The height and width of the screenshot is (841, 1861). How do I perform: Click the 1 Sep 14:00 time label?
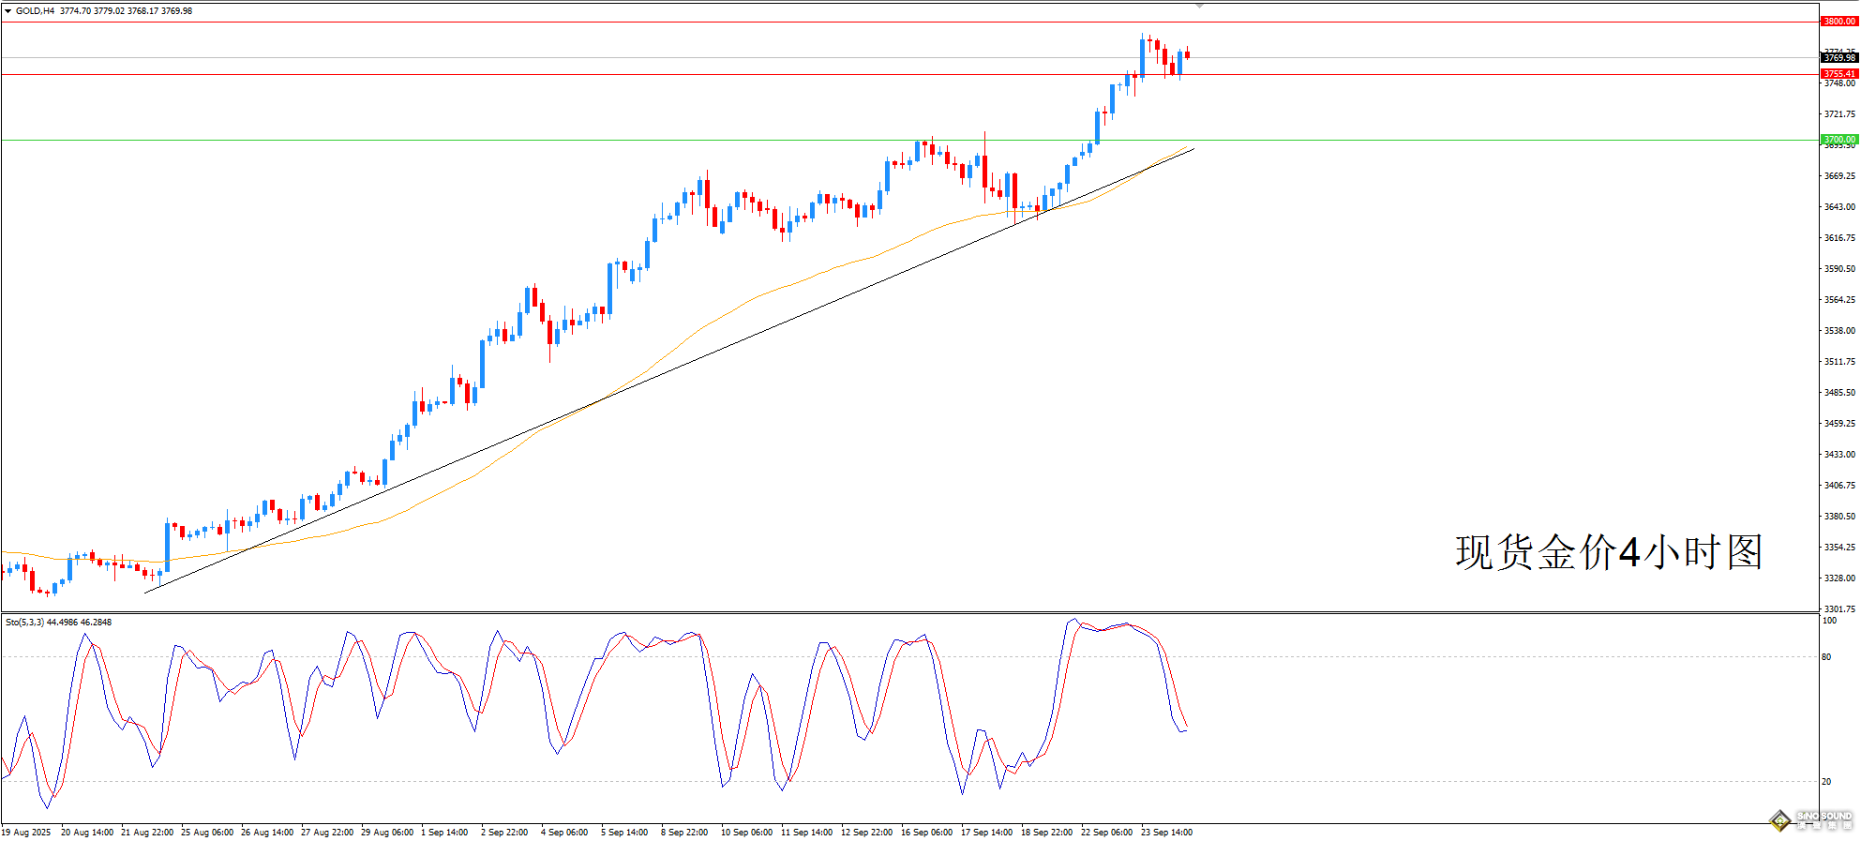[x=444, y=833]
